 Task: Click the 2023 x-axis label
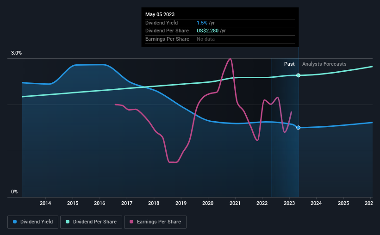coord(289,203)
